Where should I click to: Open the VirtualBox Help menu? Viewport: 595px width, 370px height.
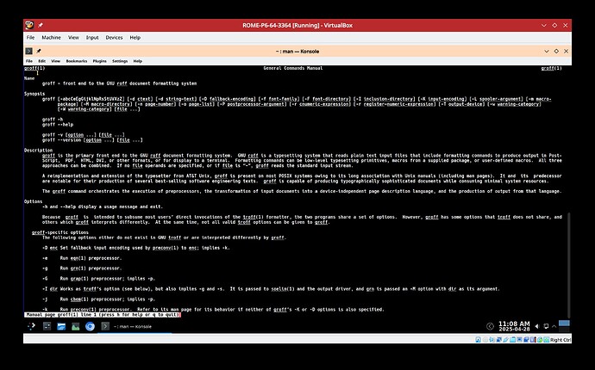(135, 38)
